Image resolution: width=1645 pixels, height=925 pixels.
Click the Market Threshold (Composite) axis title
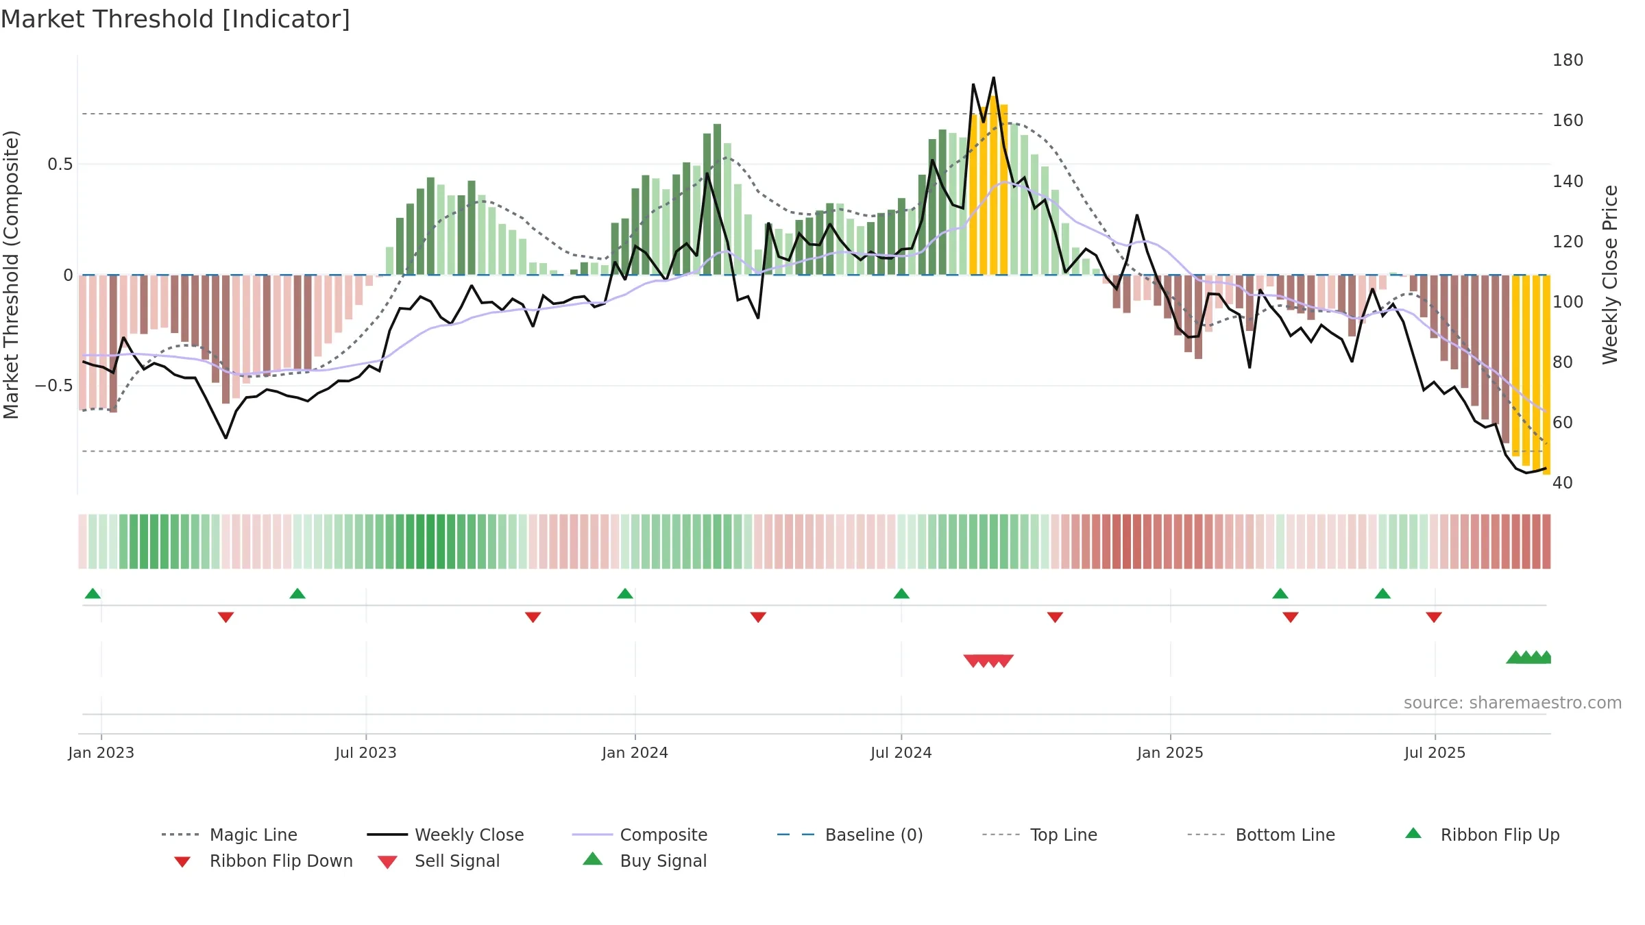(11, 274)
